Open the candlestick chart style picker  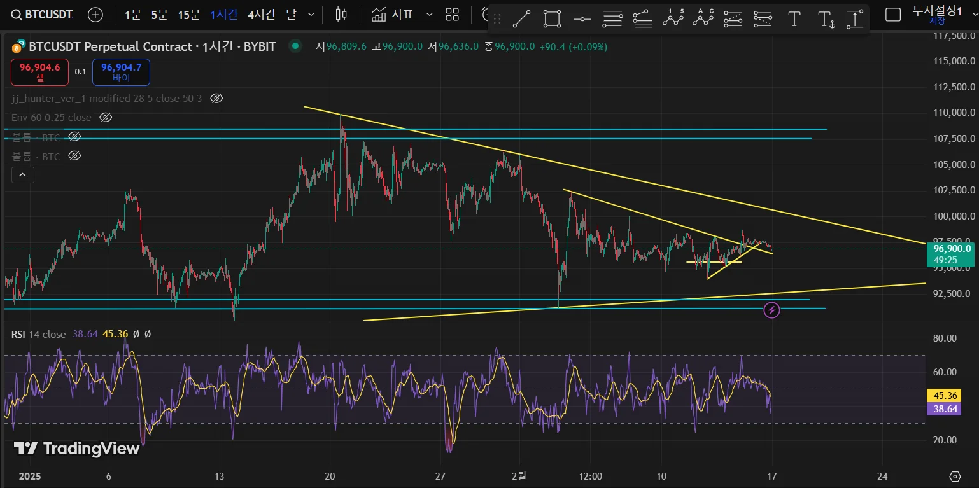(x=341, y=15)
